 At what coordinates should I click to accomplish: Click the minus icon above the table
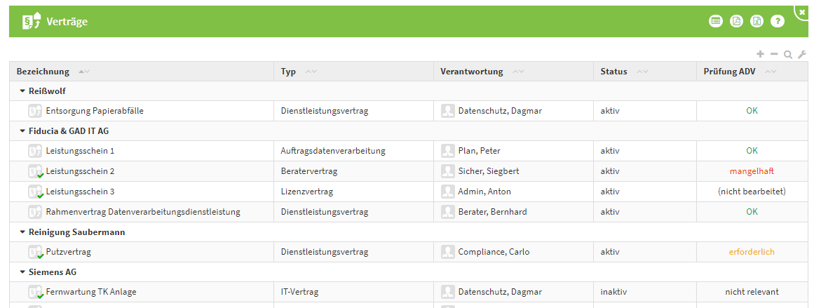(x=774, y=54)
